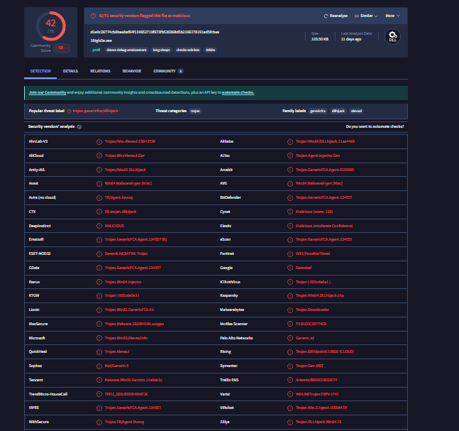Click the 'automate checks' link in banner
The width and height of the screenshot is (459, 431).
(238, 92)
